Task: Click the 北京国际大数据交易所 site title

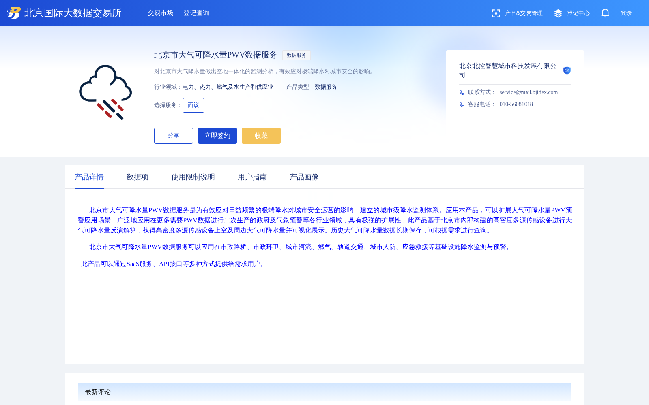Action: tap(73, 13)
